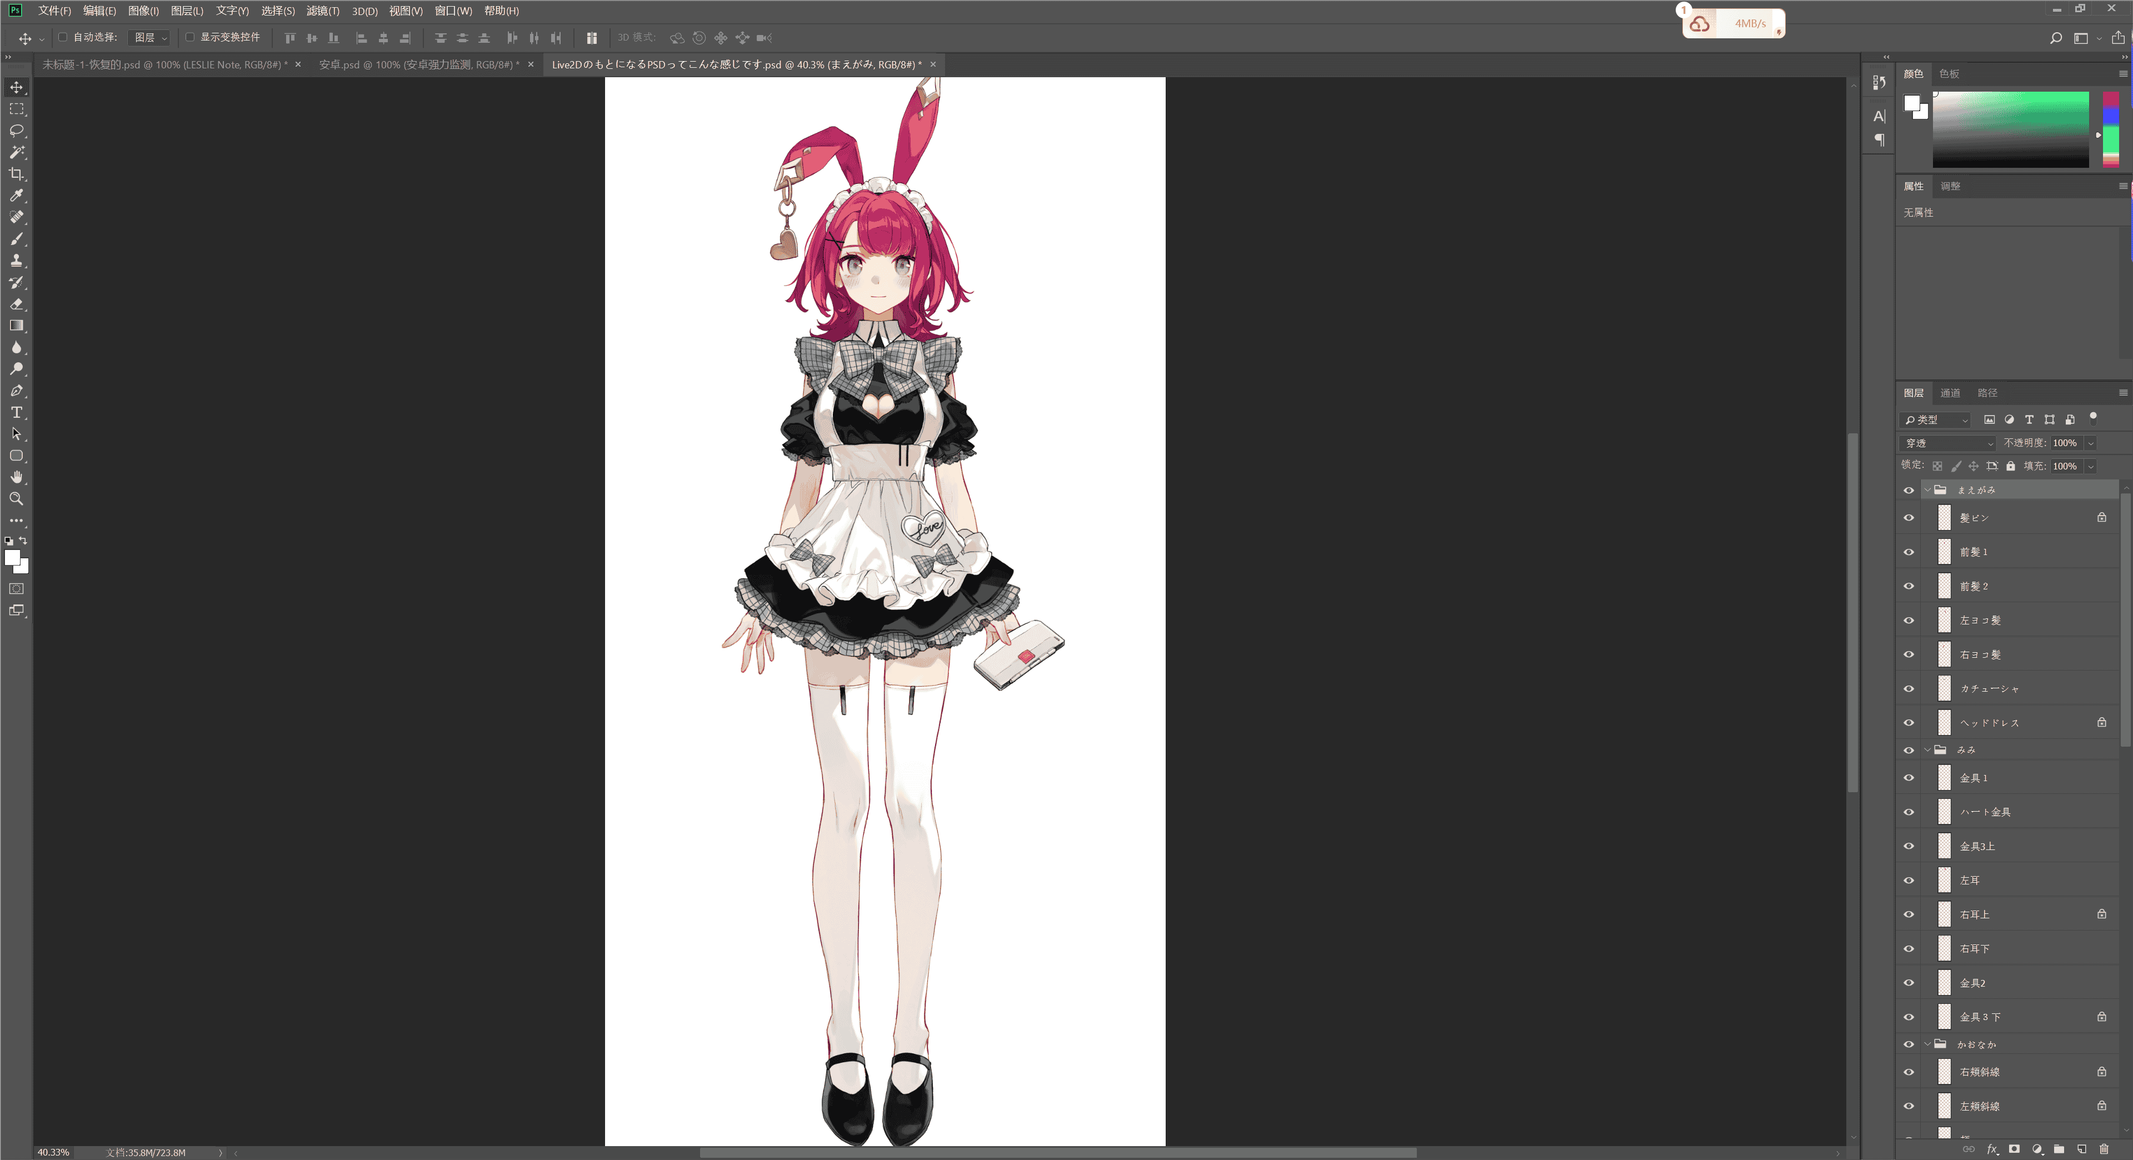Switch to the 色板 tab
Image resolution: width=2133 pixels, height=1160 pixels.
(x=1949, y=74)
